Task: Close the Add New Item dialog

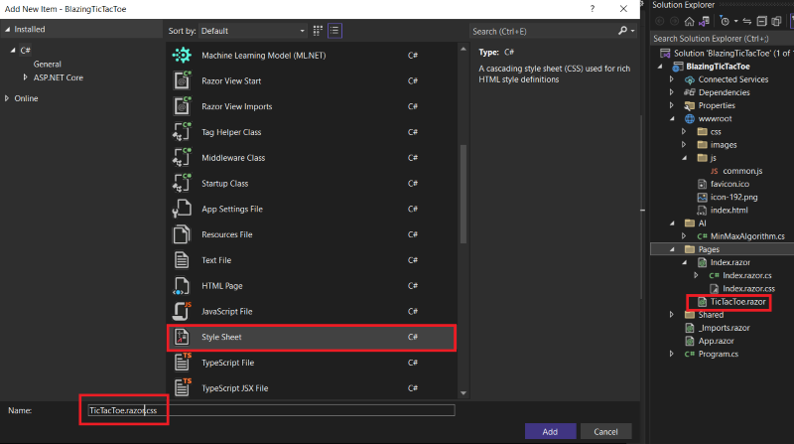Action: 624,9
